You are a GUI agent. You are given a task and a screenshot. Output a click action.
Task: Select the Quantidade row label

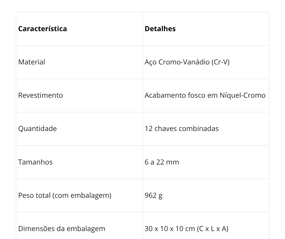37,129
